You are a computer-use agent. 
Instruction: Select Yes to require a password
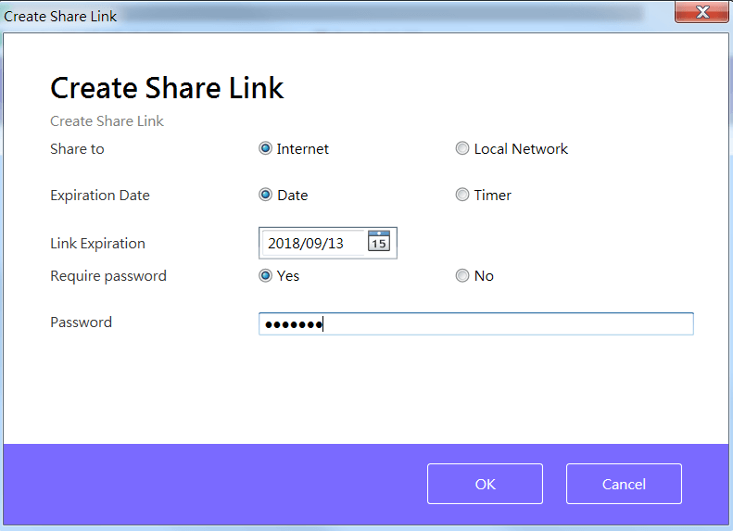(x=266, y=276)
